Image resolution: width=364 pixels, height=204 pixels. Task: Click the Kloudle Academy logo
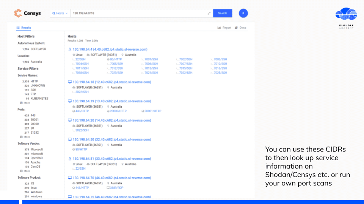tap(346, 18)
